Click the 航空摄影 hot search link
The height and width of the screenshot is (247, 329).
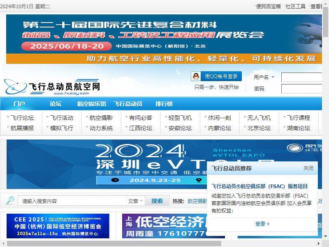coord(197,201)
